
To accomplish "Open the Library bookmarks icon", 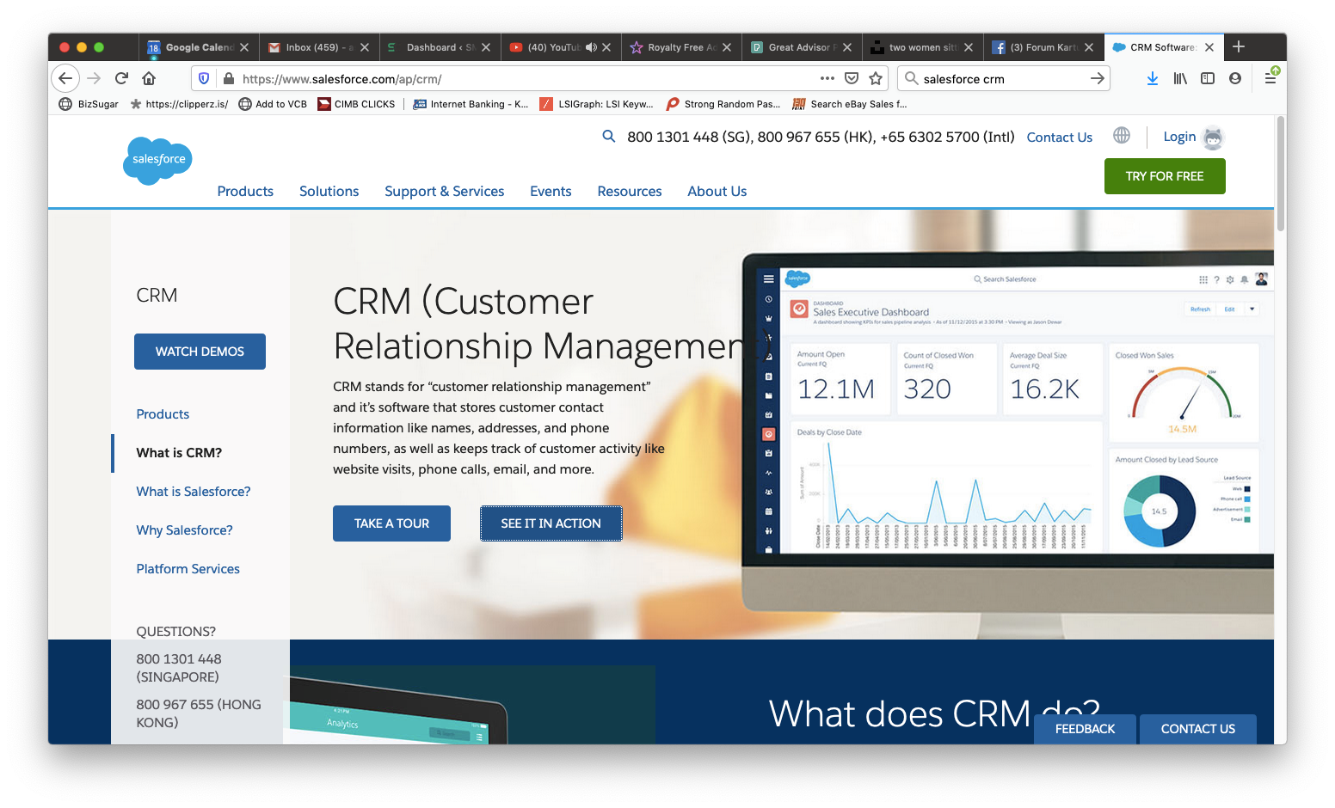I will click(1180, 78).
